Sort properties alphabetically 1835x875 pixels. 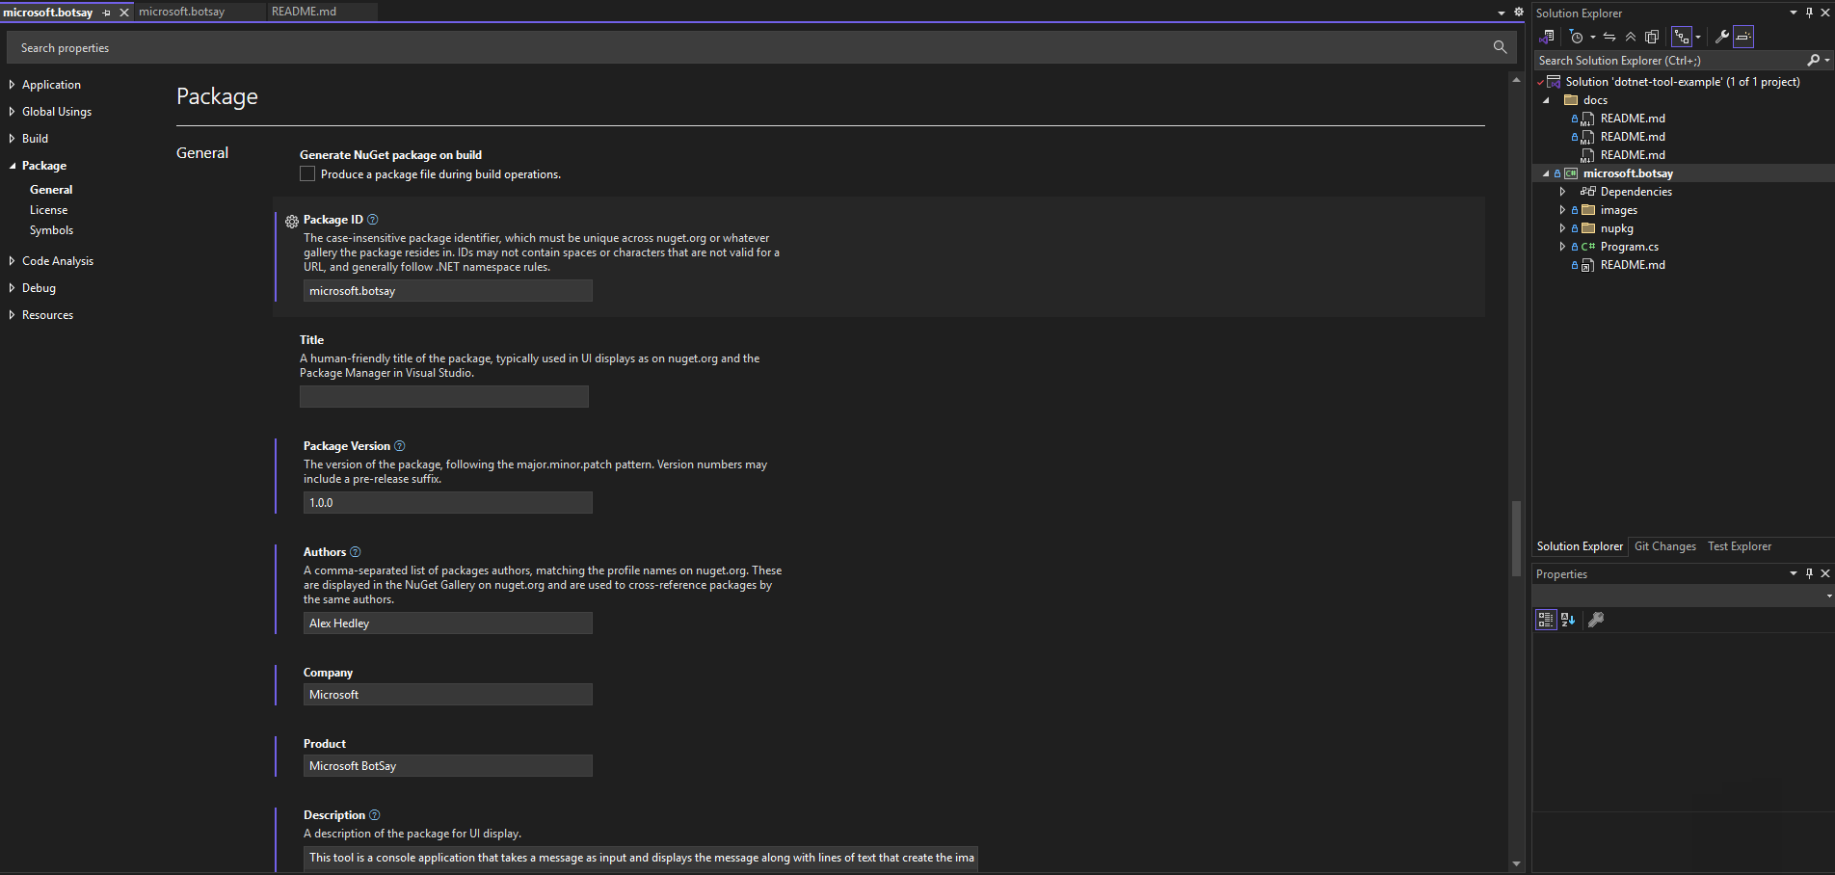point(1568,620)
